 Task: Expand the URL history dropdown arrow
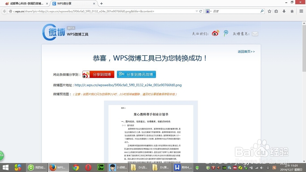pos(197,11)
